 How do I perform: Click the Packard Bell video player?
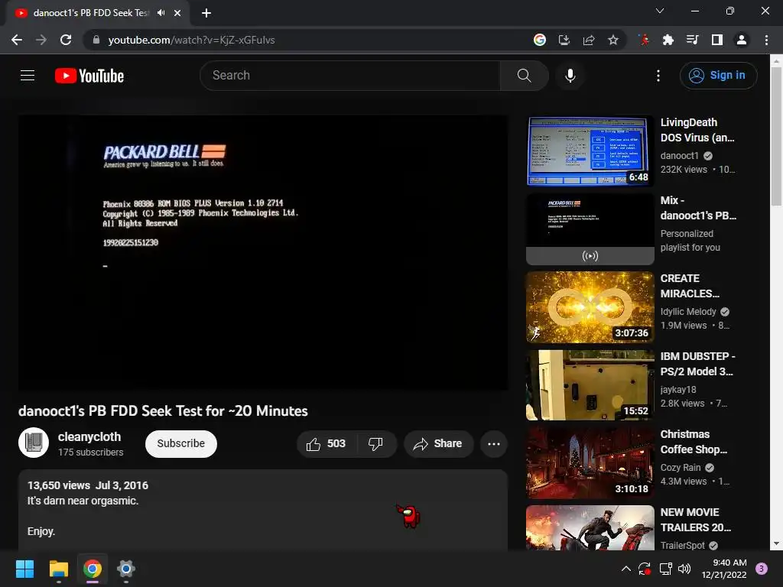coord(263,252)
